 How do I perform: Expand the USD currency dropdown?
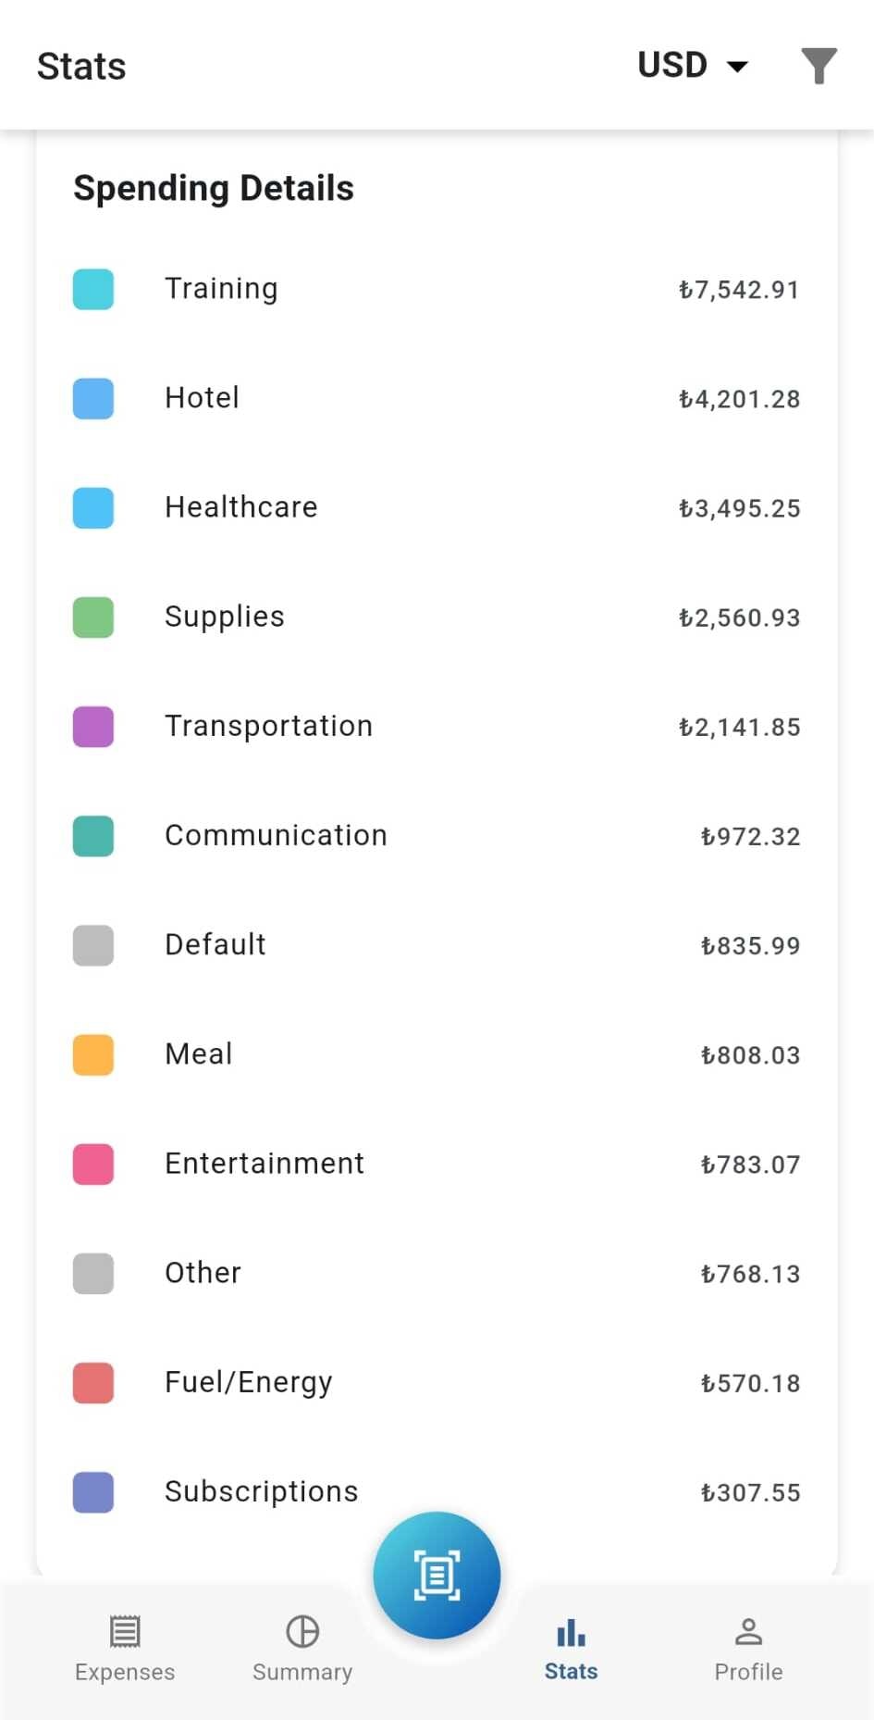(693, 66)
